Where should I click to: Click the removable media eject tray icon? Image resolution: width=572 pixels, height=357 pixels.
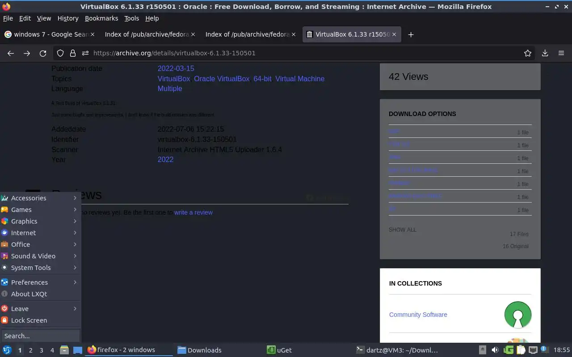(x=483, y=350)
